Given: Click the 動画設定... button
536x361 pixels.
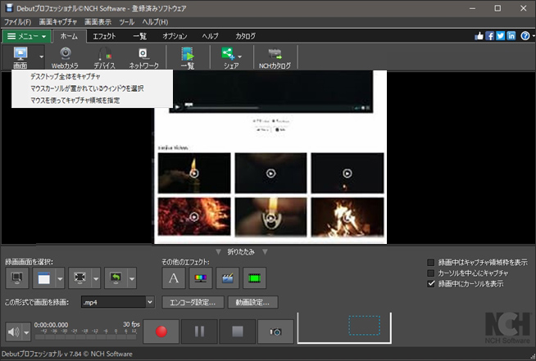Looking at the screenshot, I should pyautogui.click(x=253, y=302).
